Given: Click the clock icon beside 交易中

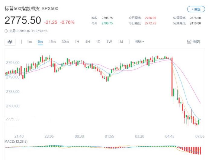Looking at the screenshot, I should pos(6,31).
